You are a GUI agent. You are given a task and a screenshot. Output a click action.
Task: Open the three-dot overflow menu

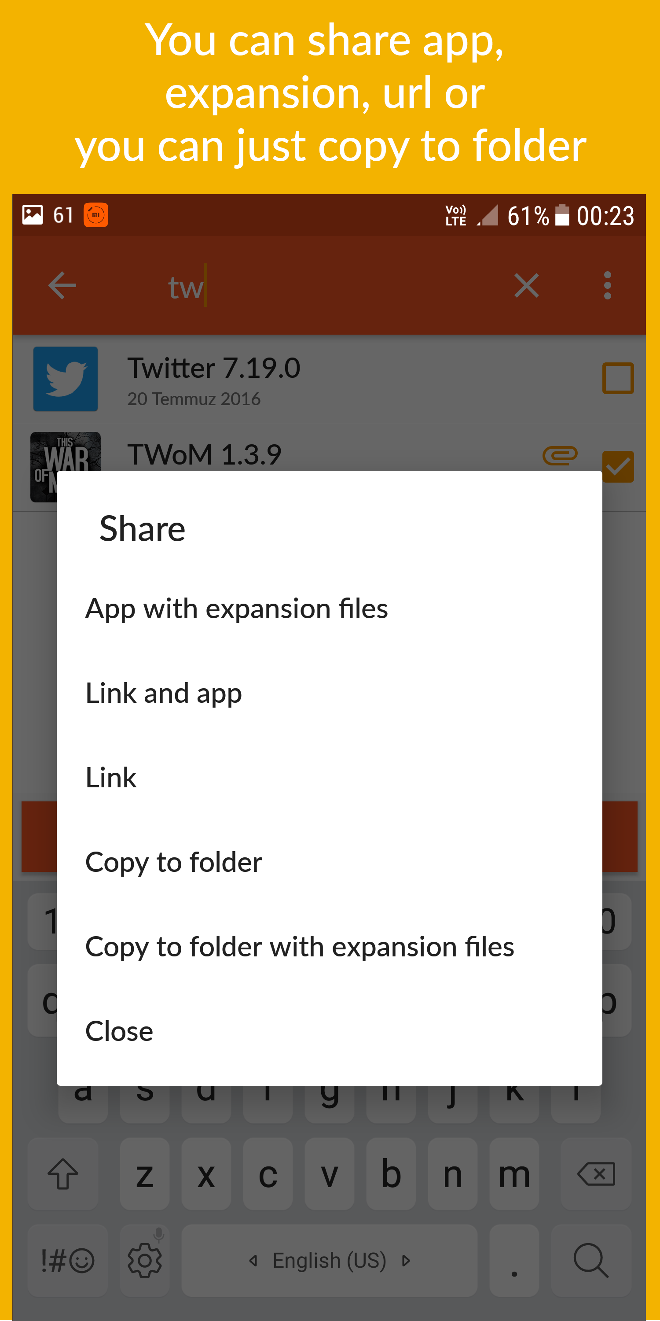[x=607, y=285]
